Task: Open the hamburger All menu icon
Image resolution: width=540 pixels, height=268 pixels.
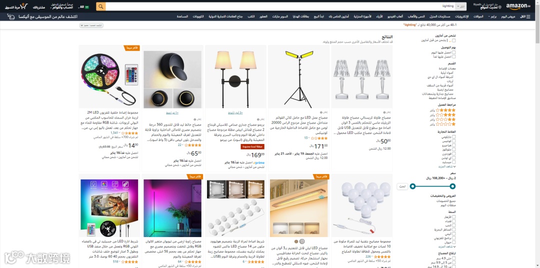Action: coord(528,16)
